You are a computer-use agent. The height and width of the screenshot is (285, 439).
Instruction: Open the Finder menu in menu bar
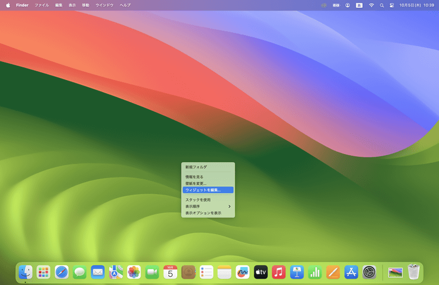click(22, 5)
